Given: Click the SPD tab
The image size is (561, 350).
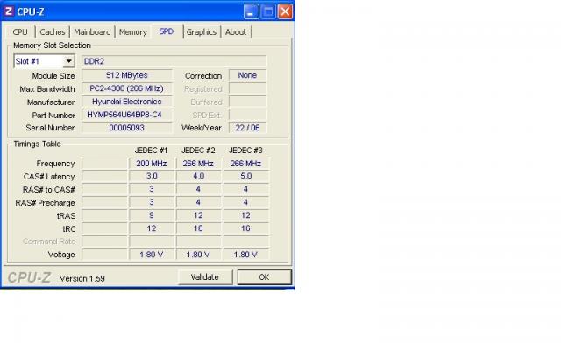Looking at the screenshot, I should [167, 32].
